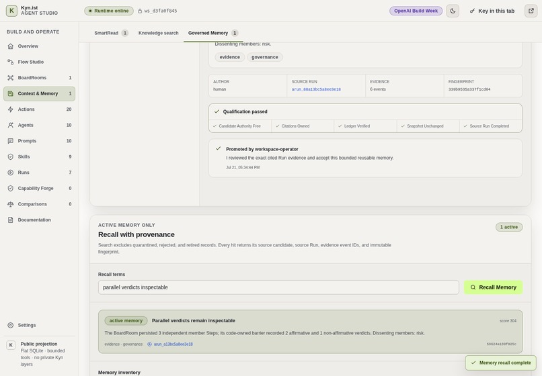
Task: Click the Public projection K avatar
Action: (x=11, y=345)
